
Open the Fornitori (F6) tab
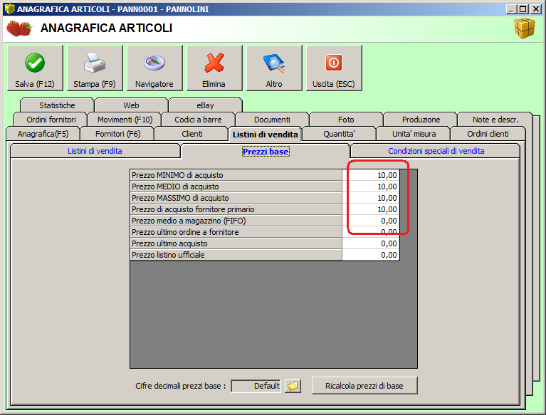117,134
